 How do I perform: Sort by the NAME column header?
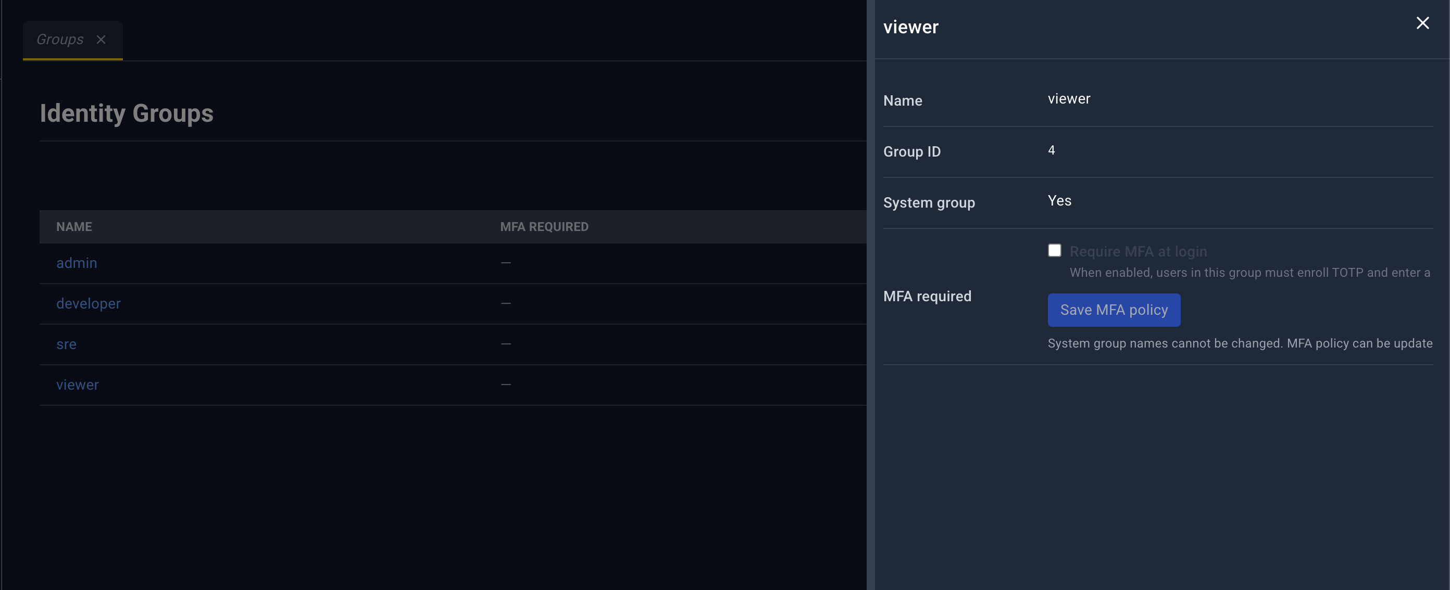74,227
